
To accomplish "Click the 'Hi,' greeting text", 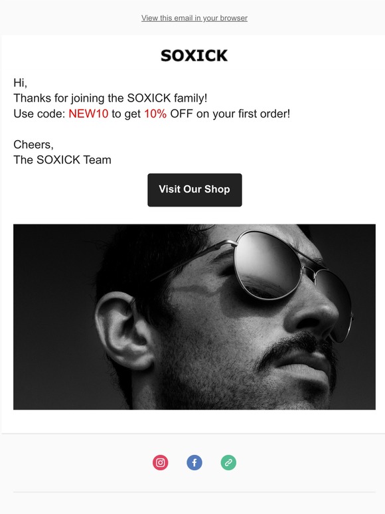I will pyautogui.click(x=21, y=82).
